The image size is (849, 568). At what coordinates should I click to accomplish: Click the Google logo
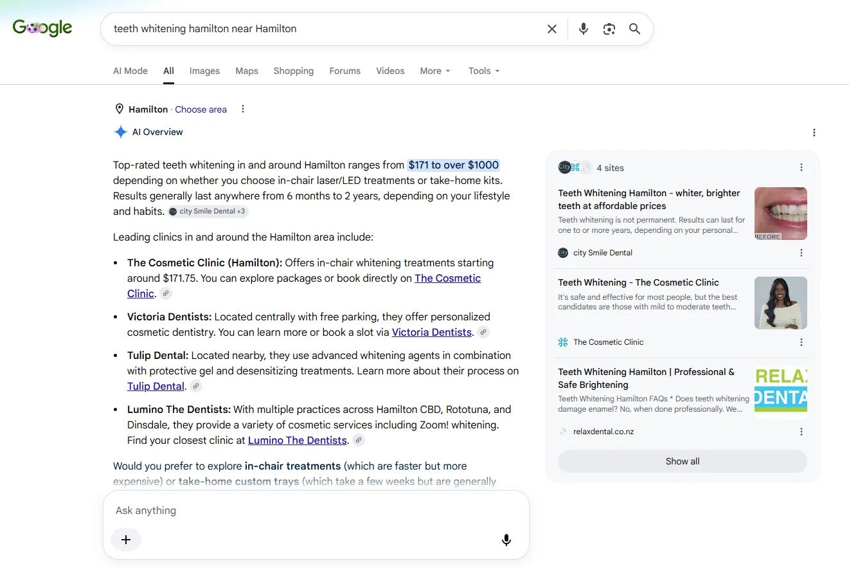point(42,28)
